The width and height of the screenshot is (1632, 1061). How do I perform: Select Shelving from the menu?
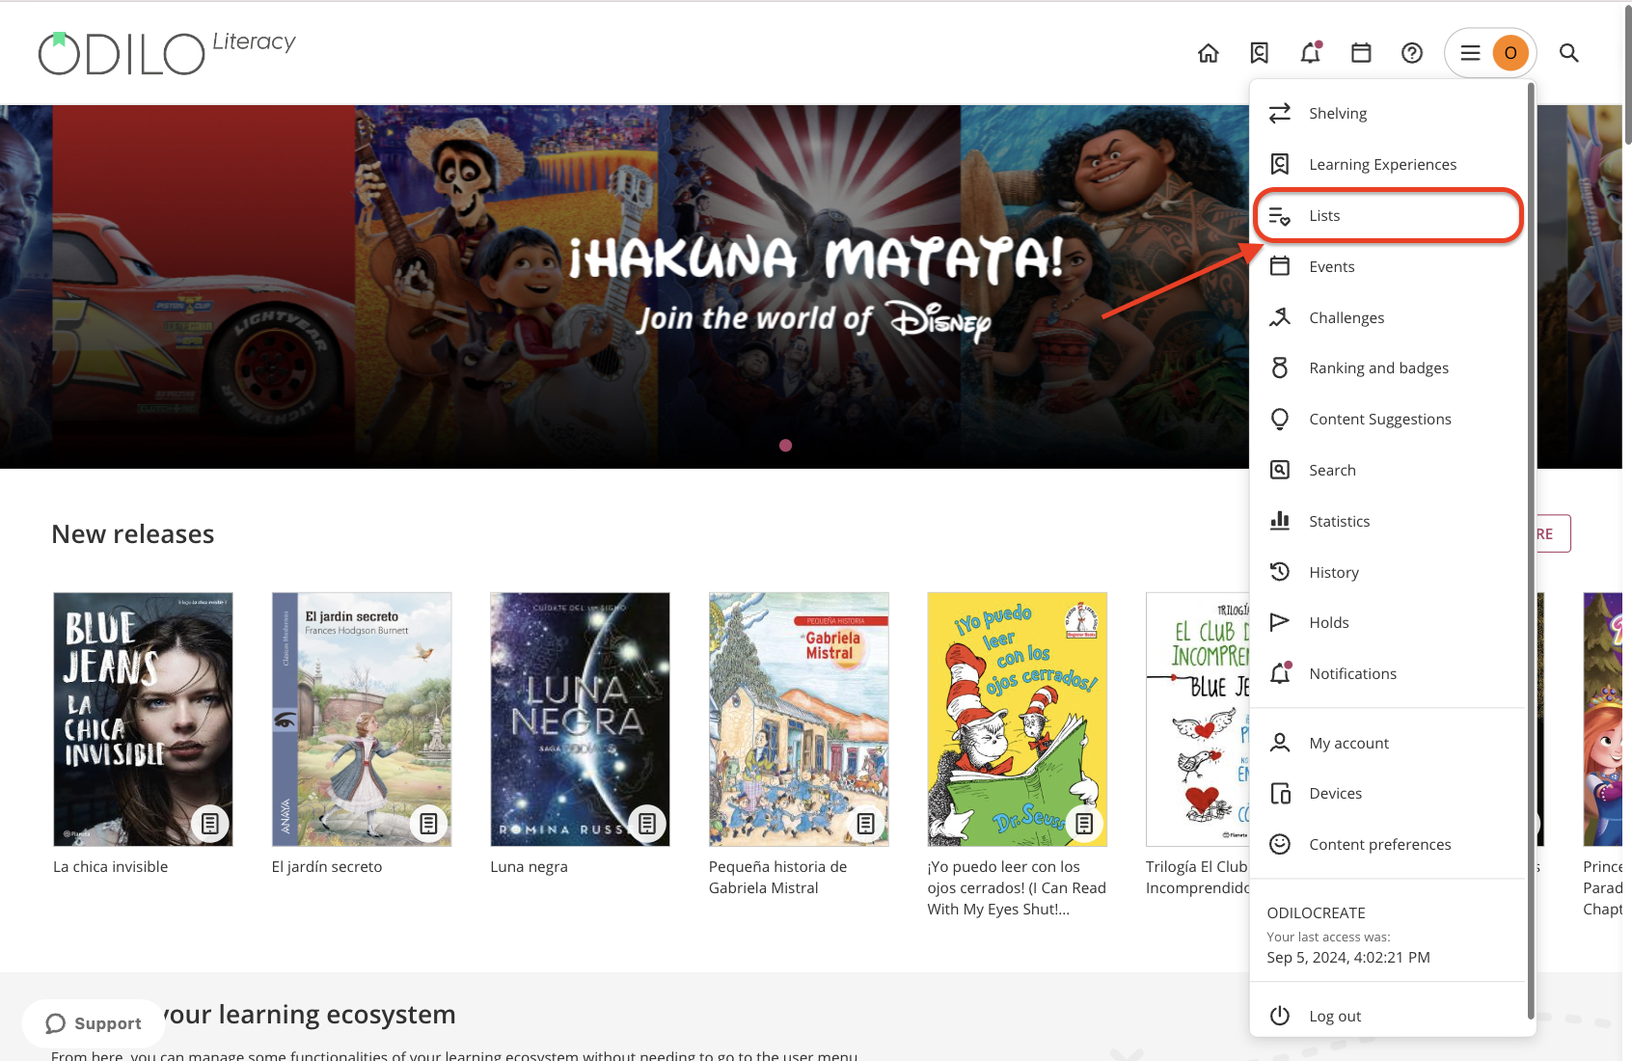point(1389,113)
